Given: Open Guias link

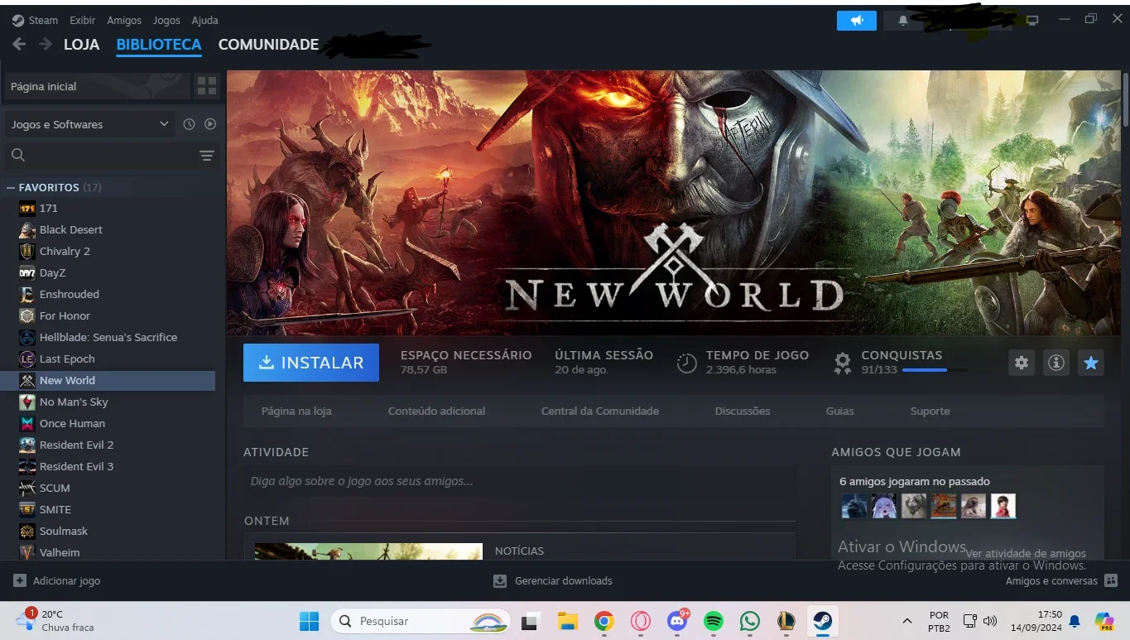Looking at the screenshot, I should (x=839, y=411).
